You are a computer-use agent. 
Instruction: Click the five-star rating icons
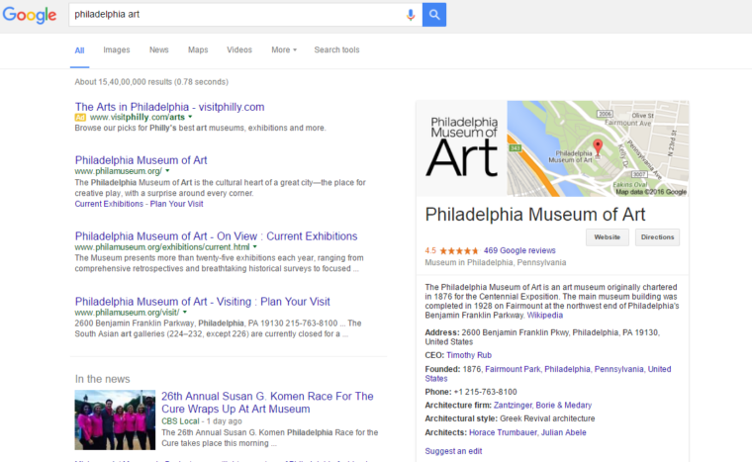[459, 250]
